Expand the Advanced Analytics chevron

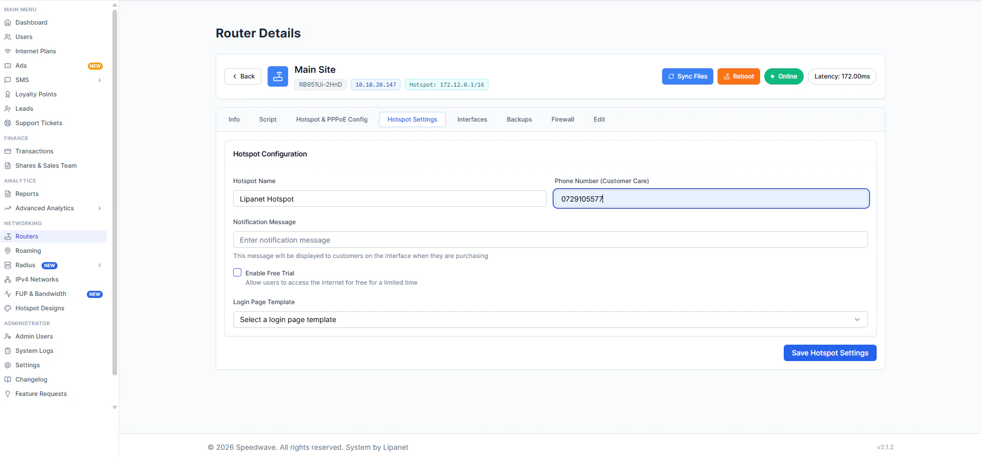point(100,208)
